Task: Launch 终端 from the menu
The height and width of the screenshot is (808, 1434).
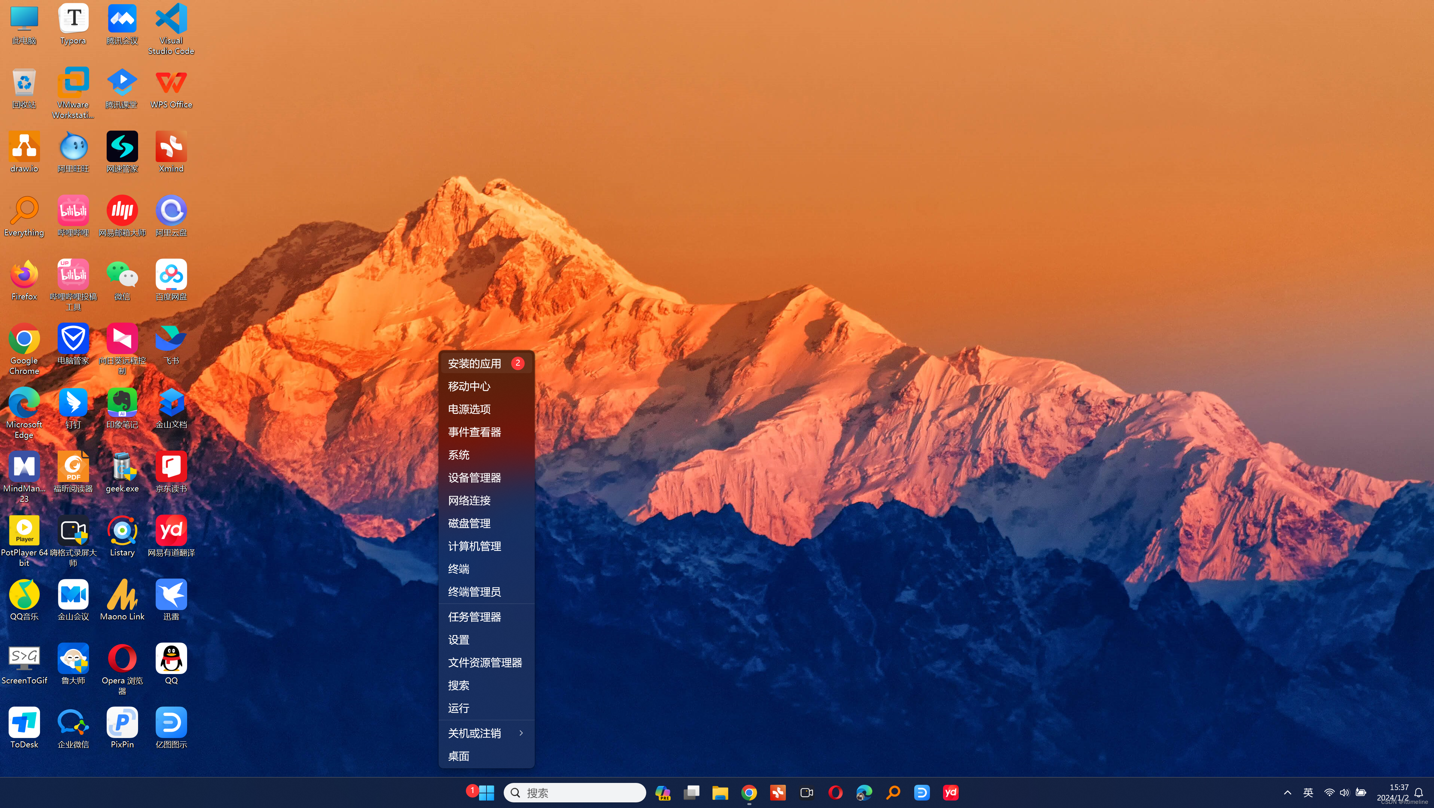Action: click(486, 569)
